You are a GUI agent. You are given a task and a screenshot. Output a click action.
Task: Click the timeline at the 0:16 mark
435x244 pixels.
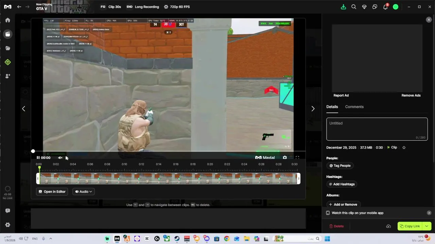176,164
